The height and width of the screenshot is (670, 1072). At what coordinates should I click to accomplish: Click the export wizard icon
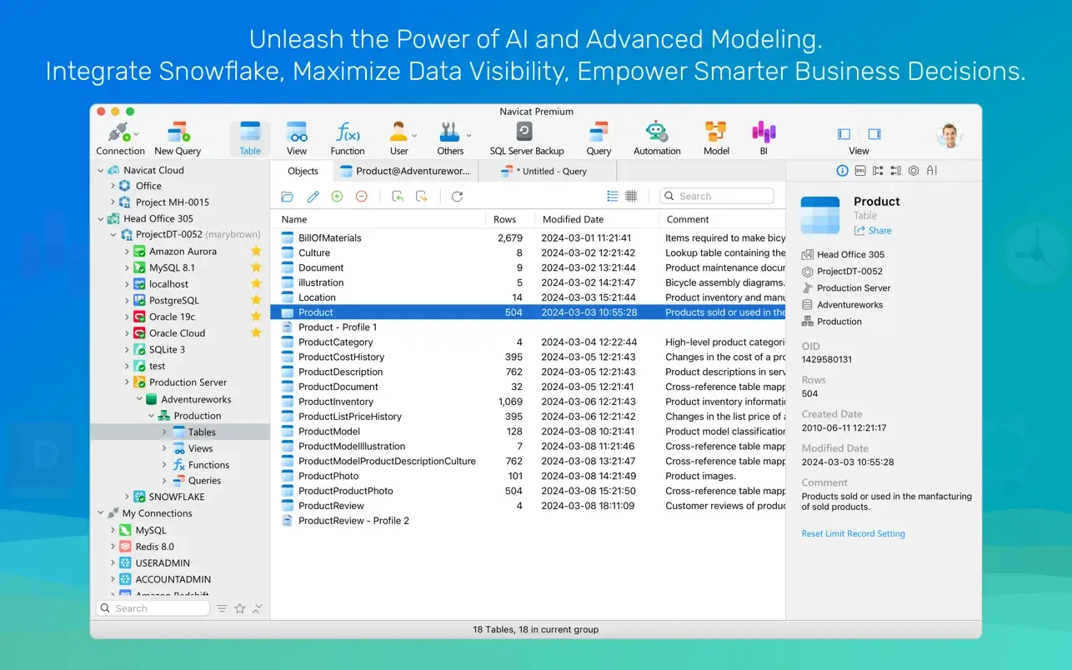pyautogui.click(x=422, y=197)
